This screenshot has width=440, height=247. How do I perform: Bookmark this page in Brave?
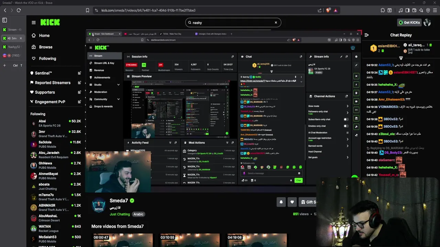click(x=88, y=10)
